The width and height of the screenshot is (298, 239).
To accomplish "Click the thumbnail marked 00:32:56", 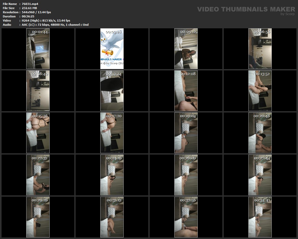I will (186, 217).
